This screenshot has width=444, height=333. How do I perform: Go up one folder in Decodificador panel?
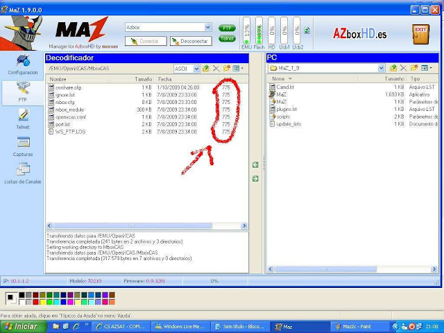pyautogui.click(x=206, y=68)
